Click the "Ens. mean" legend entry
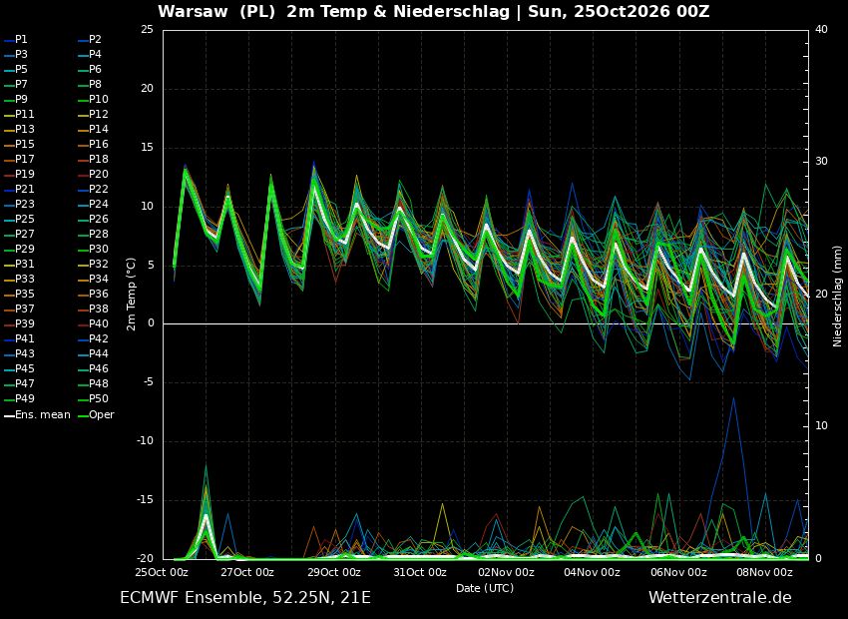Screen dimensions: 848x619 [x=37, y=415]
